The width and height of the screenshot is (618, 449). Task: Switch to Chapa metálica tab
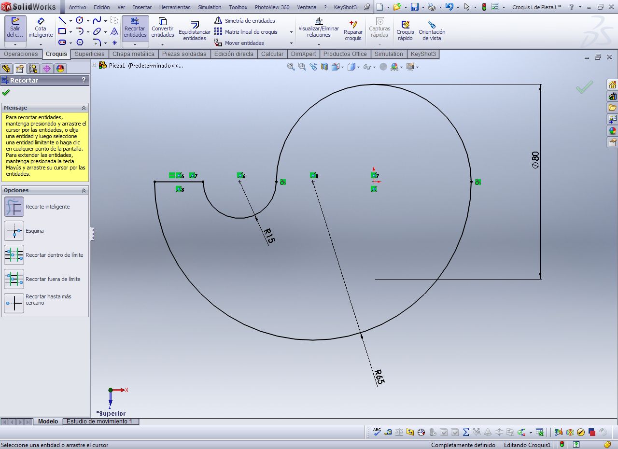pyautogui.click(x=134, y=54)
